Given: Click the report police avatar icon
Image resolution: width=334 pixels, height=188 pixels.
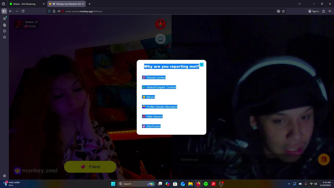Looking at the screenshot, I should [160, 24].
